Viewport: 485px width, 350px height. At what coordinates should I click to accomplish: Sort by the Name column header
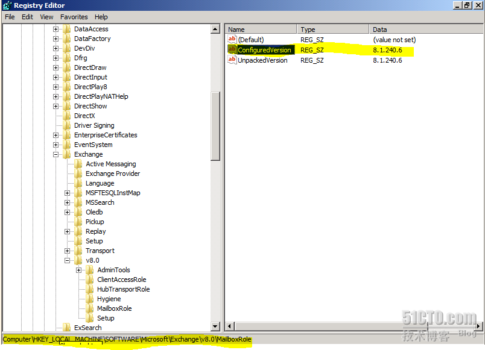pyautogui.click(x=261, y=30)
